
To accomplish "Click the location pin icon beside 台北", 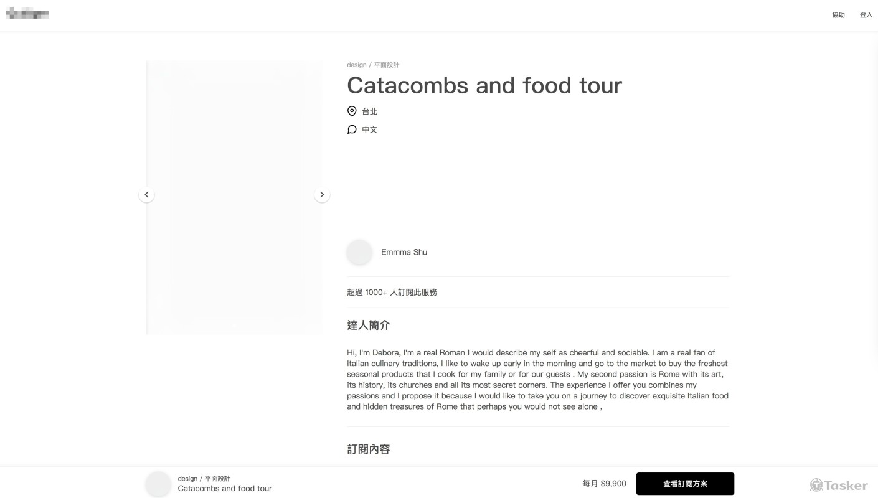I will pos(352,111).
